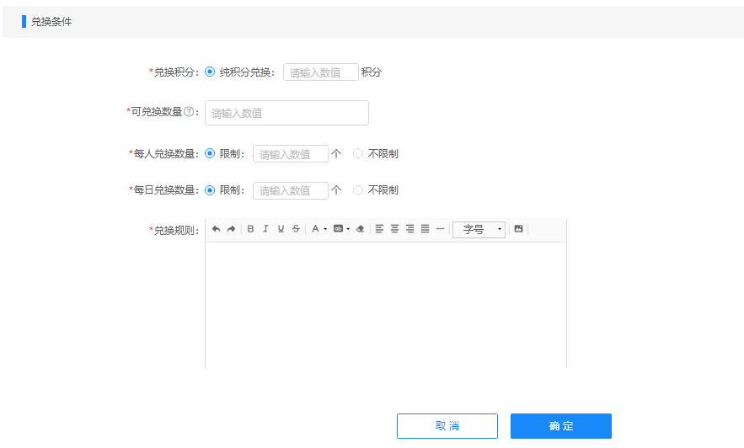Align text left

[379, 229]
